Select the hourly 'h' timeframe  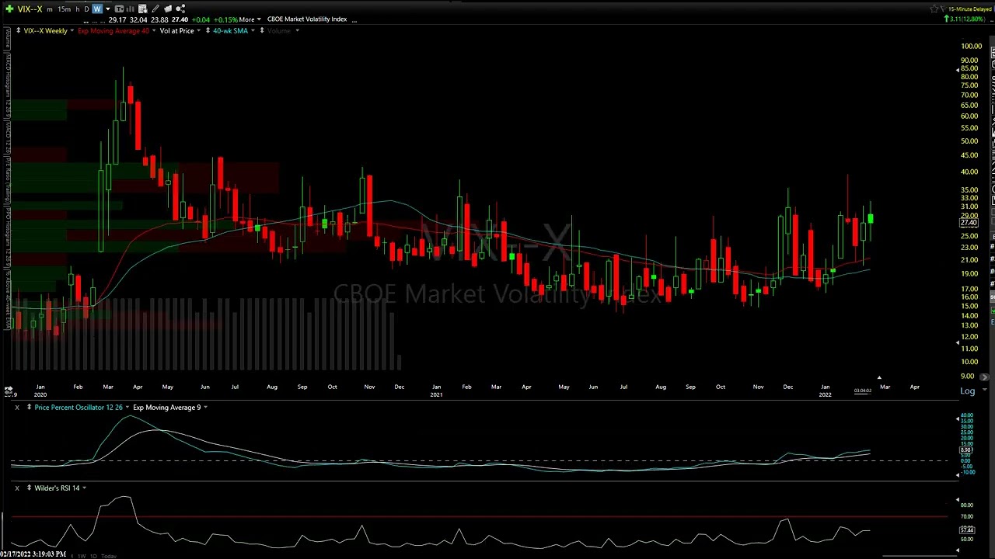(x=77, y=9)
